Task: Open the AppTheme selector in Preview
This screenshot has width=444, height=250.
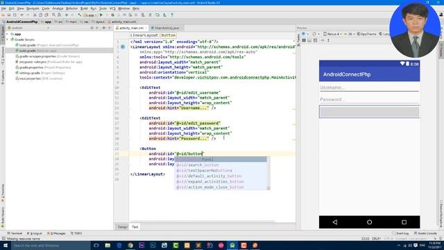Action: 367,34
